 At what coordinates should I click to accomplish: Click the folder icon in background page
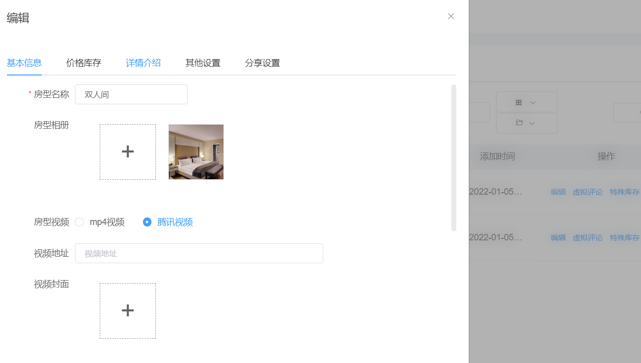click(519, 123)
